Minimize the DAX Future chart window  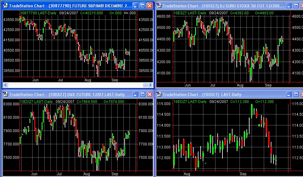[x=136, y=94]
